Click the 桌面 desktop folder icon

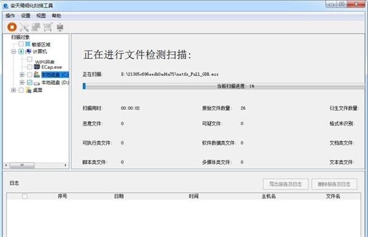coord(28,90)
